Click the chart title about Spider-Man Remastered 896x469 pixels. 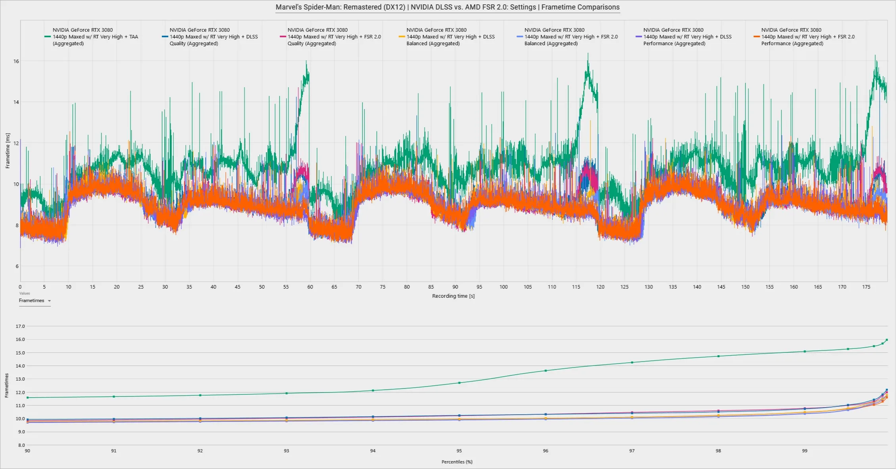click(x=448, y=7)
